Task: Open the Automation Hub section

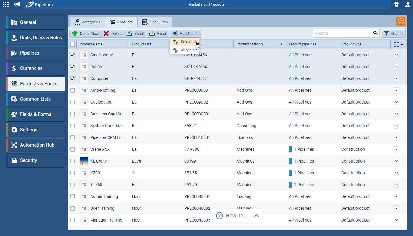Action: tap(35, 145)
